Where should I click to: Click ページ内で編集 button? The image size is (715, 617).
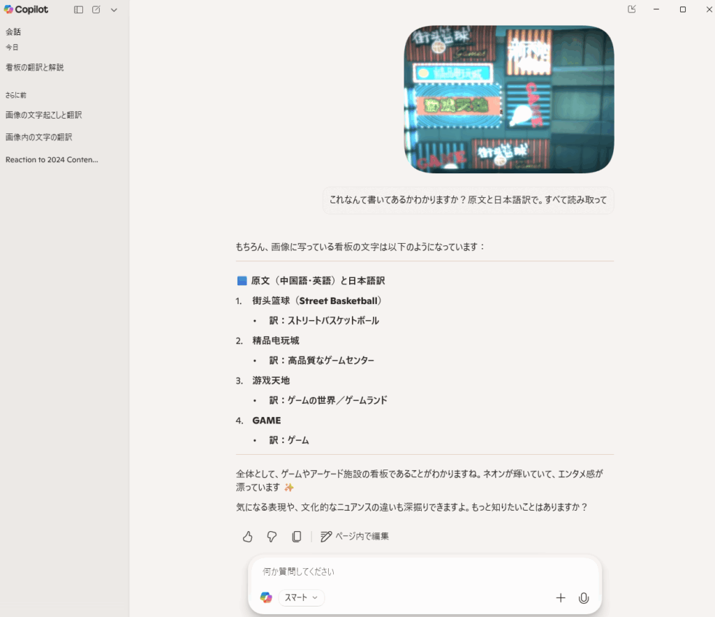[355, 537]
